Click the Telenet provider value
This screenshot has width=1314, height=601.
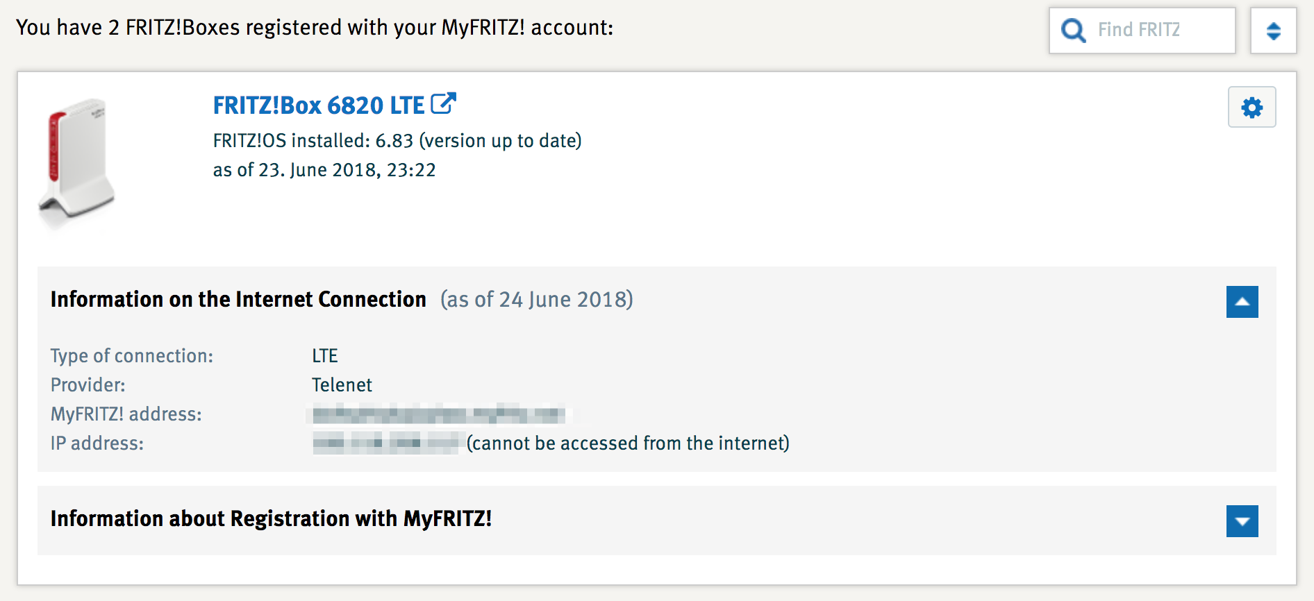point(342,385)
